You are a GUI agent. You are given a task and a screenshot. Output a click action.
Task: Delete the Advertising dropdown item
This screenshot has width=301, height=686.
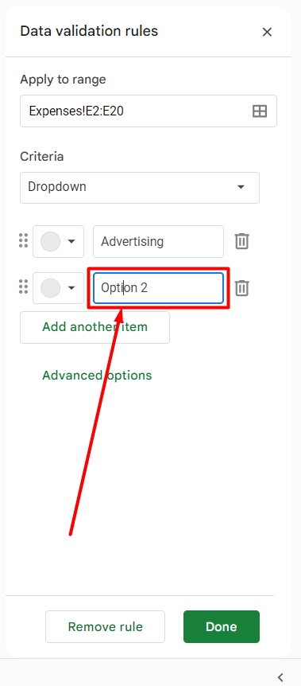[241, 241]
